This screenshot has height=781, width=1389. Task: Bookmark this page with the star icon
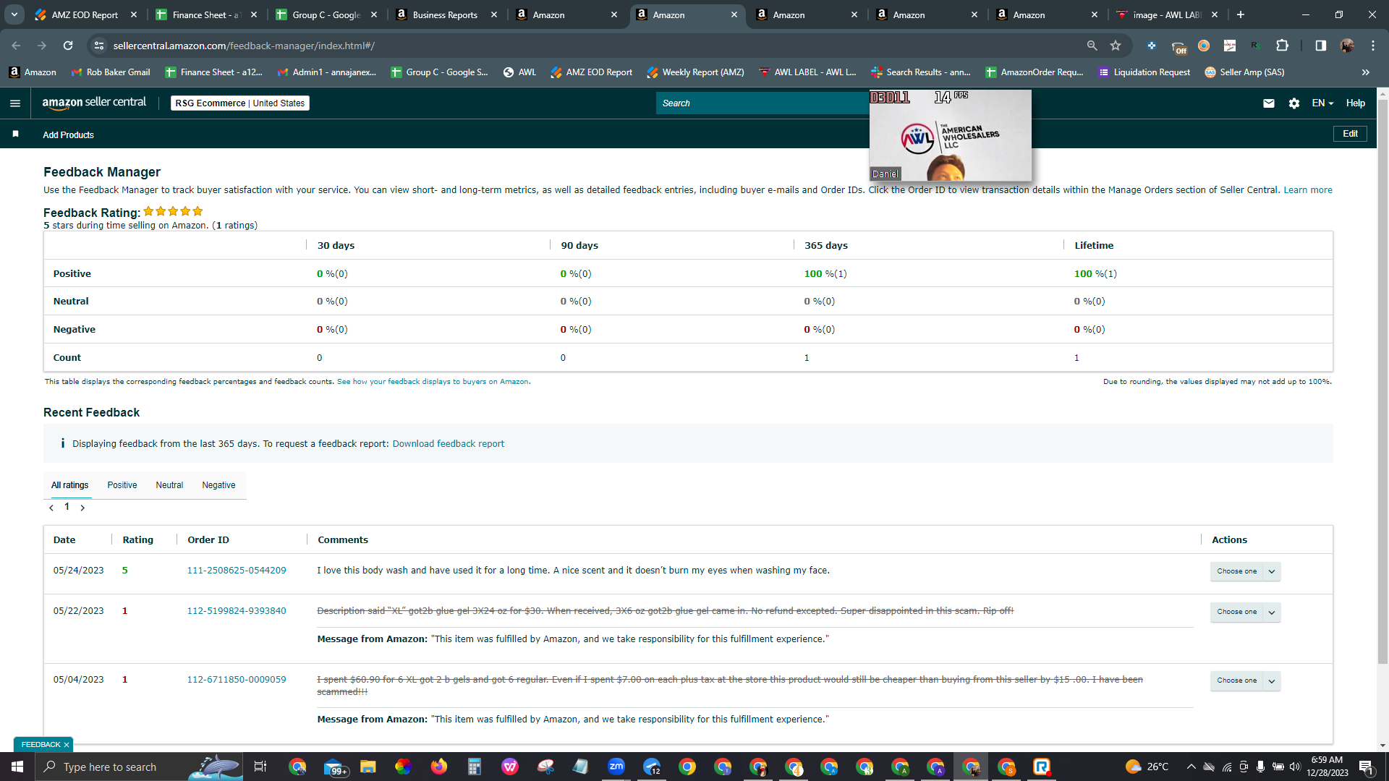click(1116, 46)
